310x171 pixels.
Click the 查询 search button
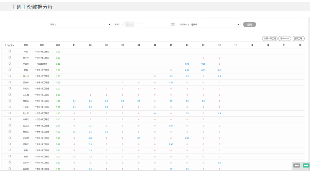pyautogui.click(x=249, y=25)
